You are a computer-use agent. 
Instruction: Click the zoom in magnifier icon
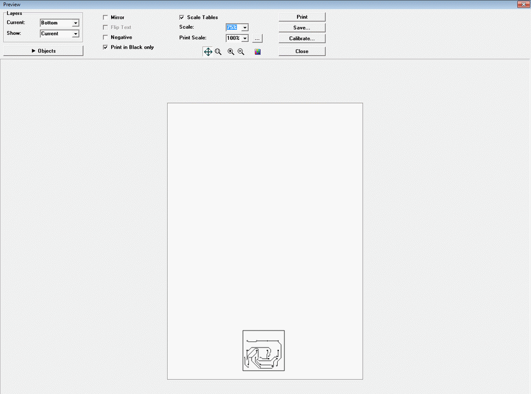(231, 52)
